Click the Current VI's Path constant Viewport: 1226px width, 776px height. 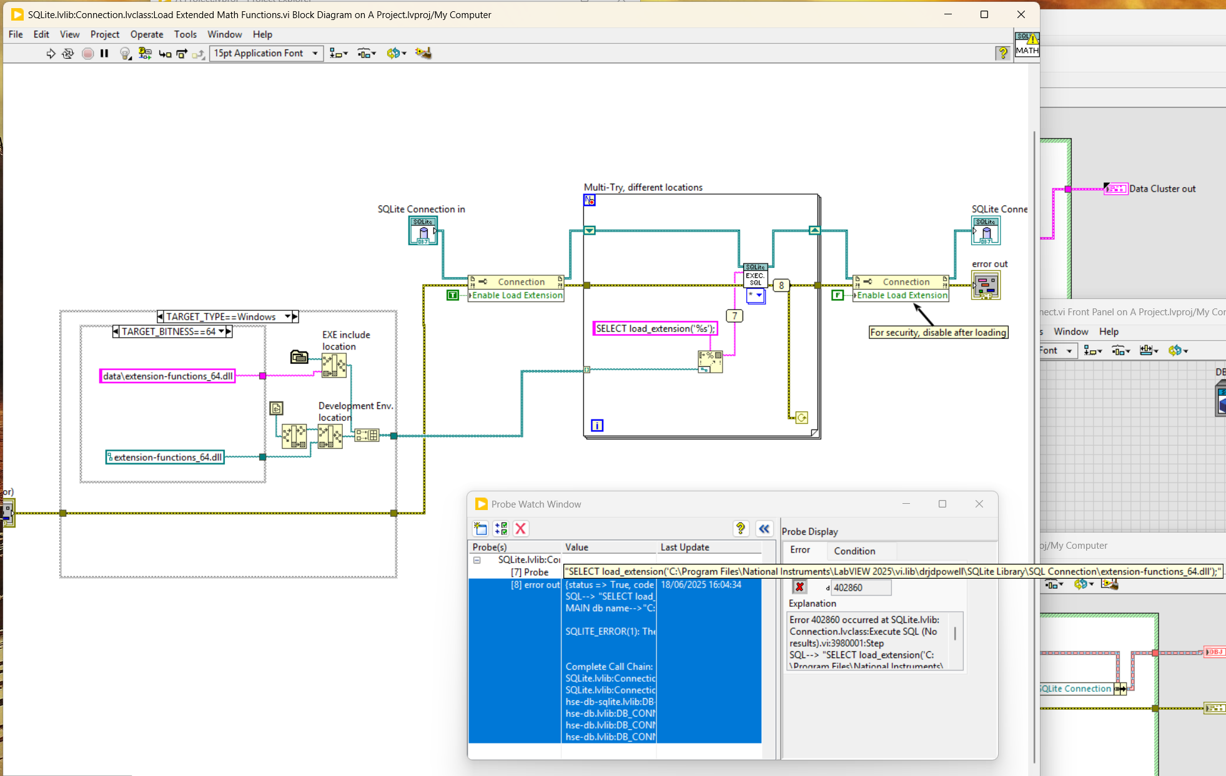pyautogui.click(x=277, y=408)
